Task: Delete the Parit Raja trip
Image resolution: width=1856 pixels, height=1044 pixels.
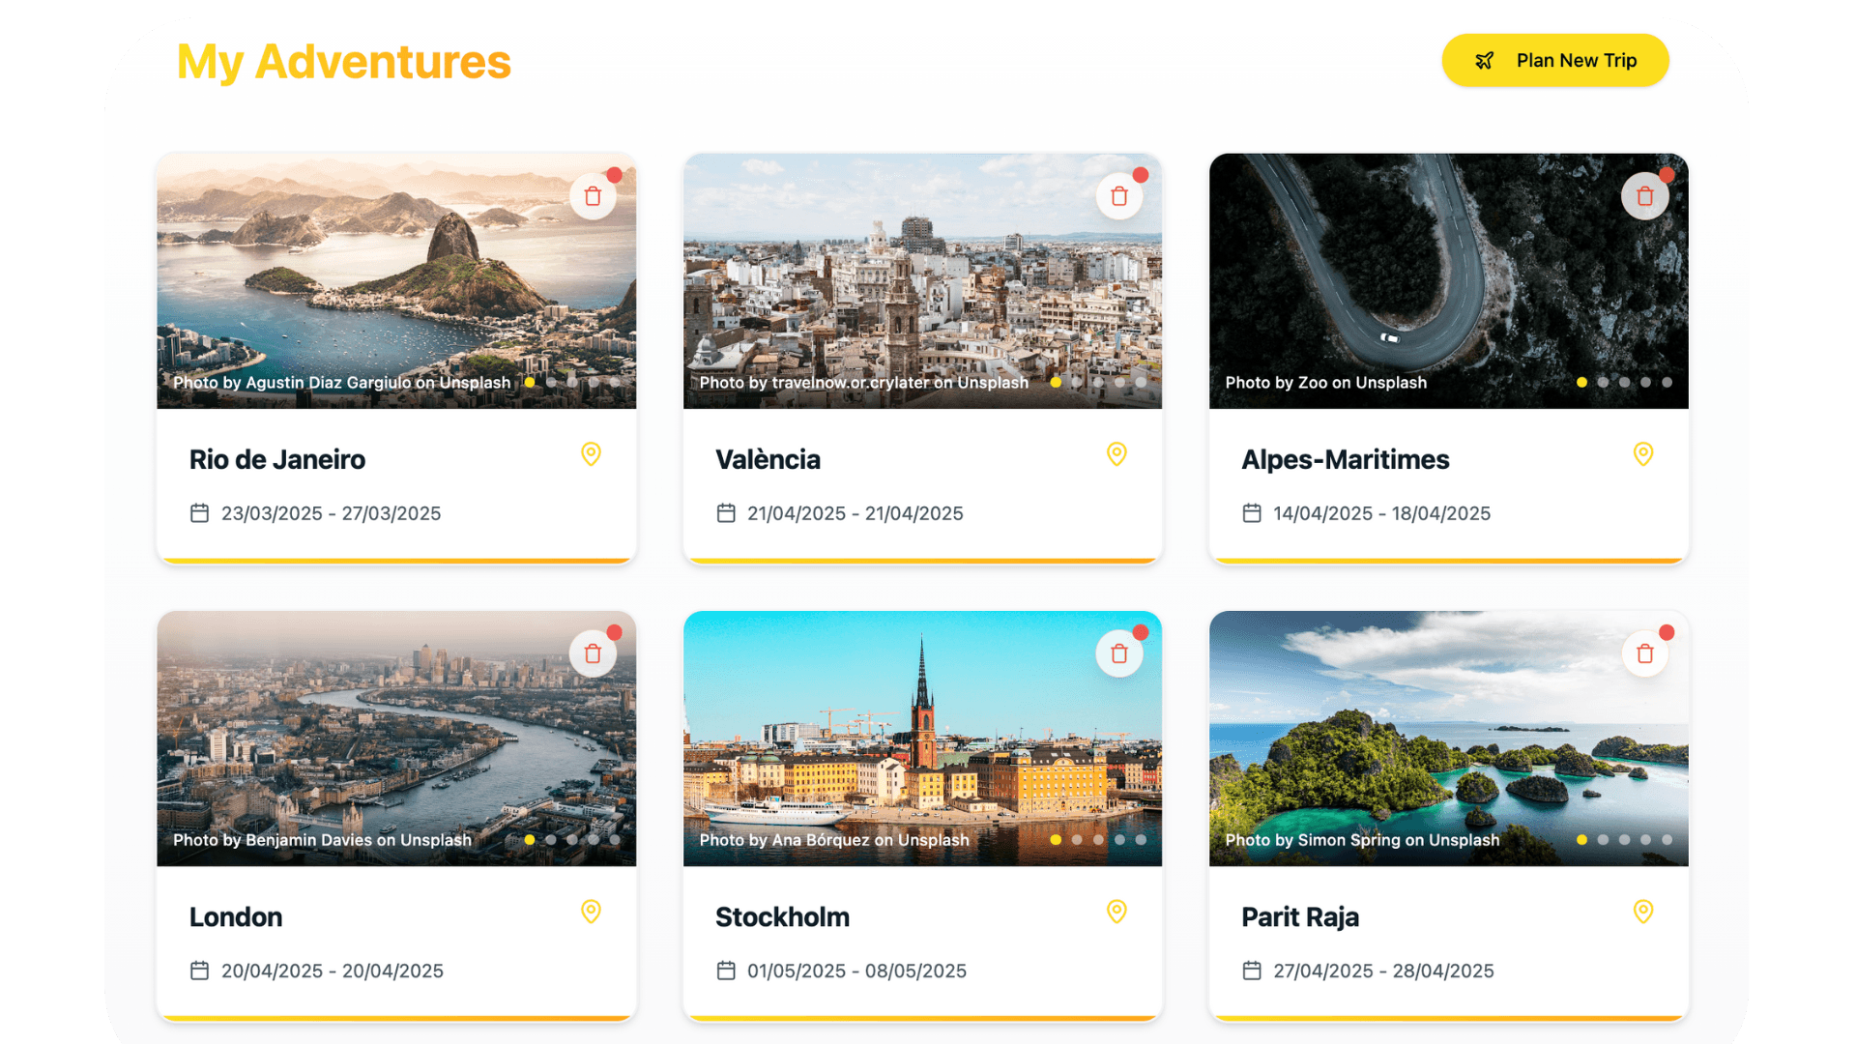Action: pos(1645,652)
